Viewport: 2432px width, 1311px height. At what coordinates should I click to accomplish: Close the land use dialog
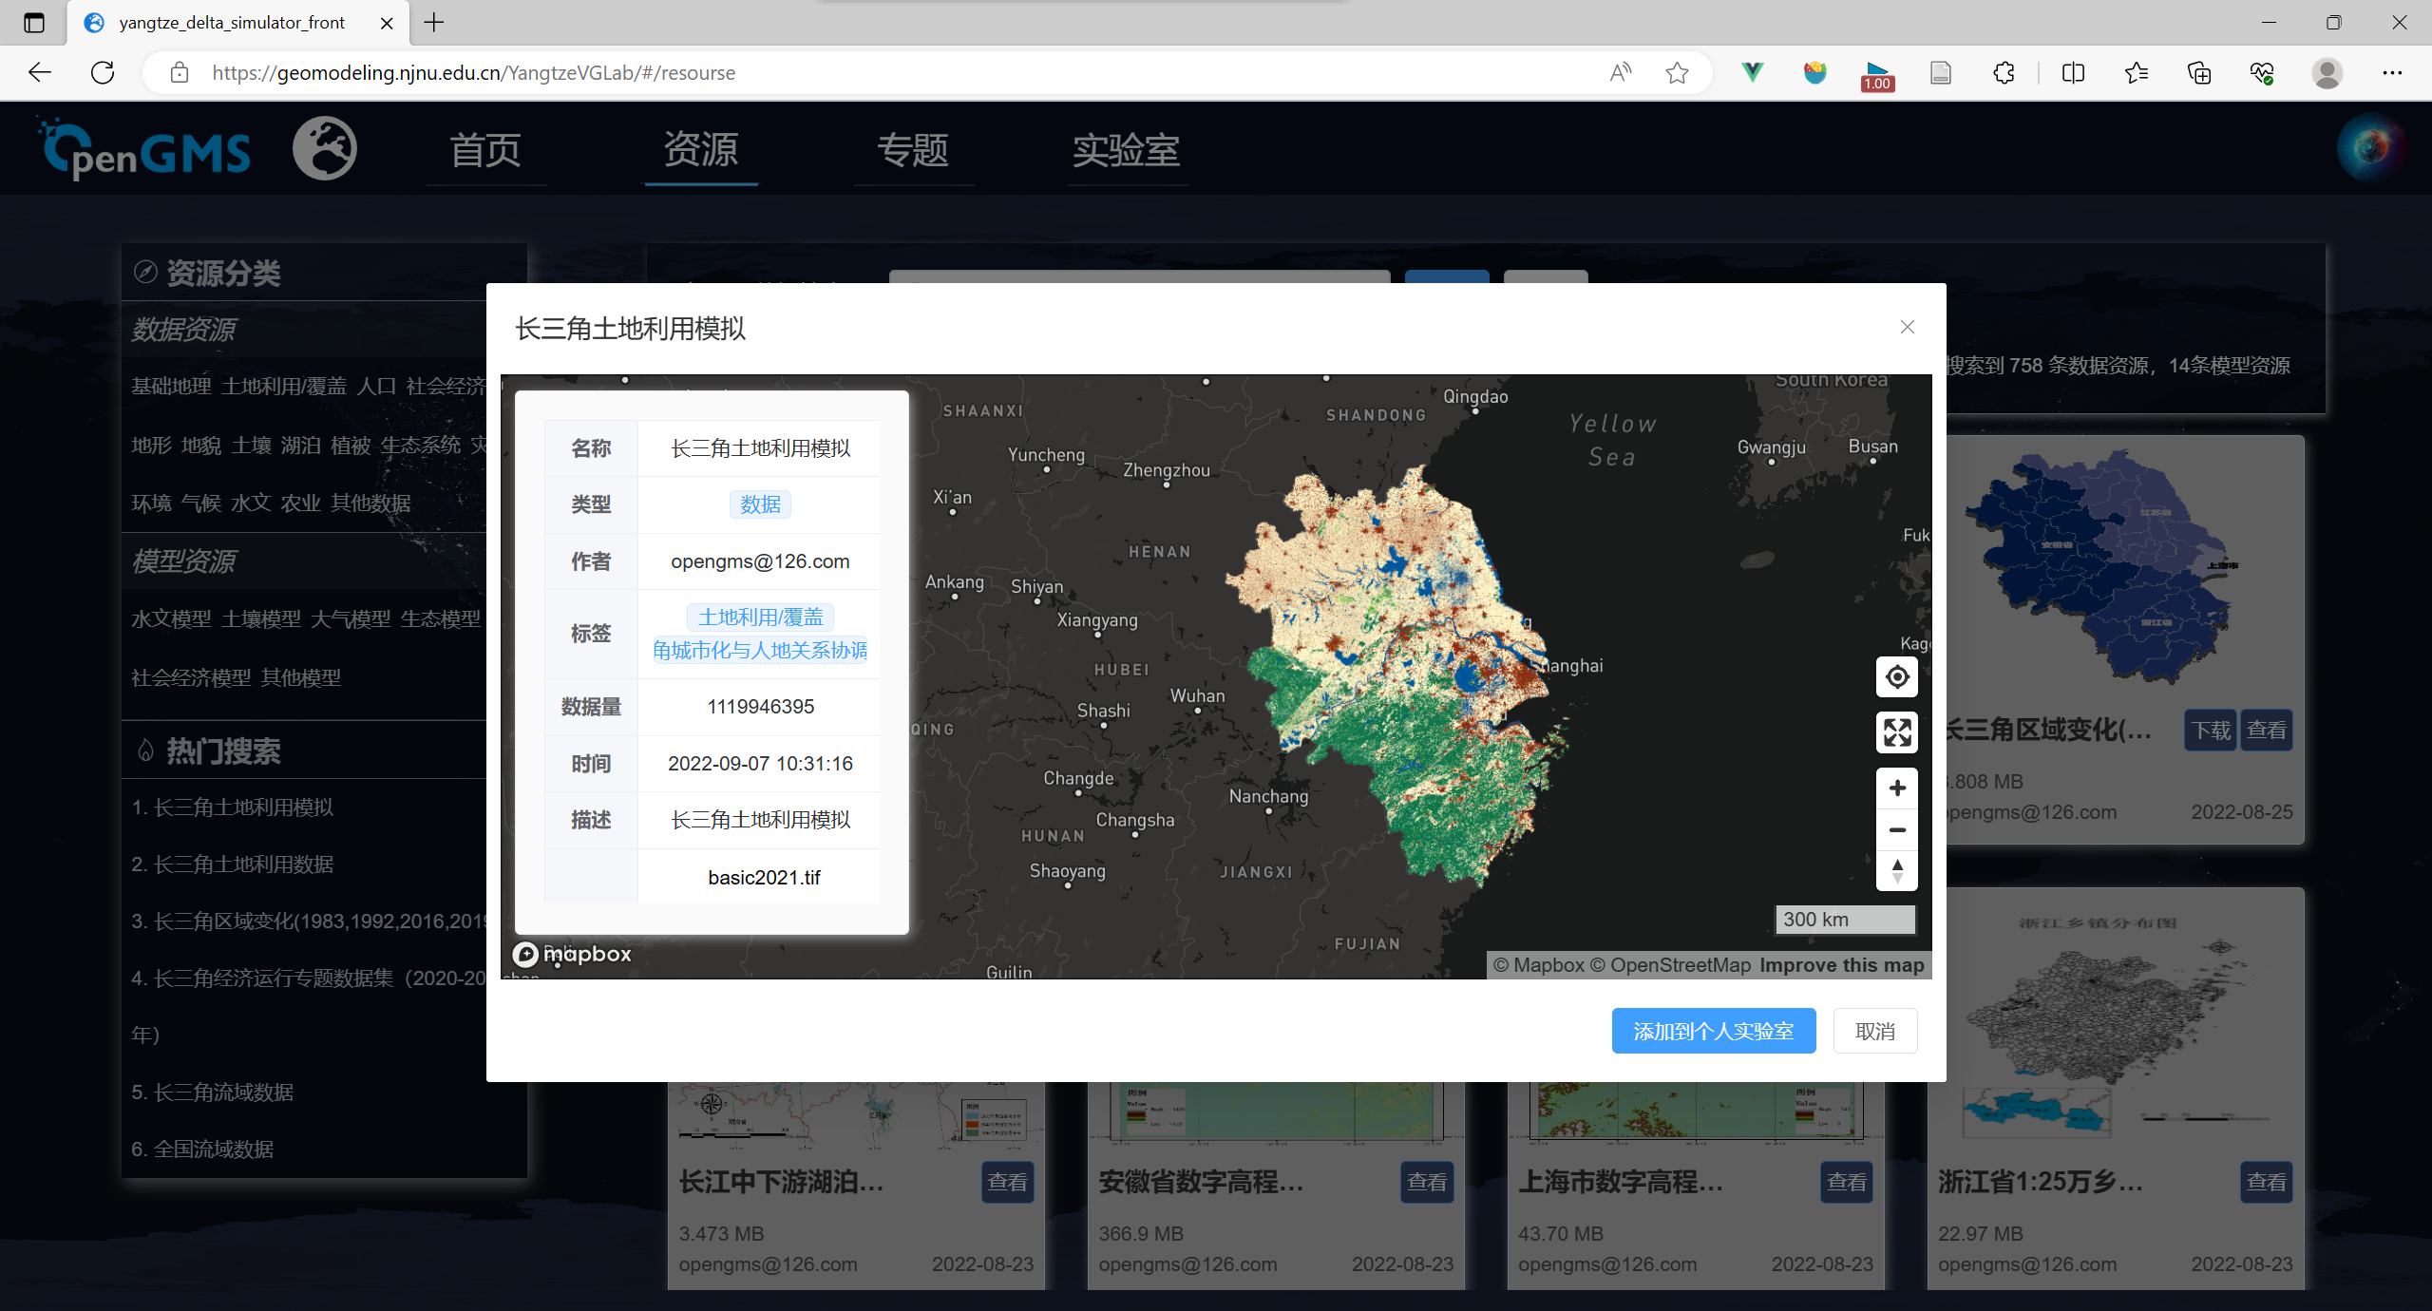click(1907, 327)
